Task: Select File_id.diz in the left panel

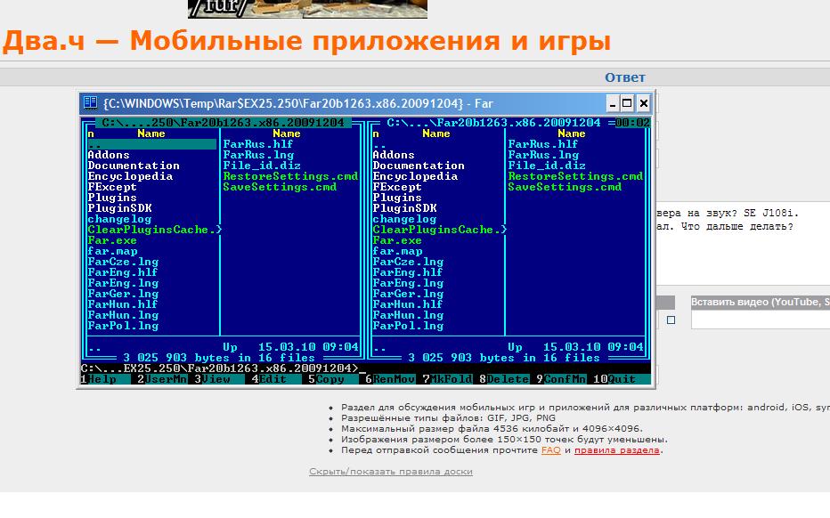Action: [262, 166]
